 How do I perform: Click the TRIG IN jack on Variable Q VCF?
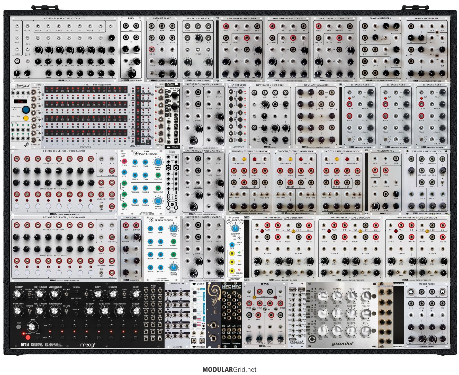pyautogui.click(x=152, y=49)
